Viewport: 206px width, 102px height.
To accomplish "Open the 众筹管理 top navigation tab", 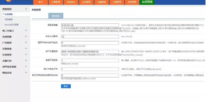I will 56,2.
